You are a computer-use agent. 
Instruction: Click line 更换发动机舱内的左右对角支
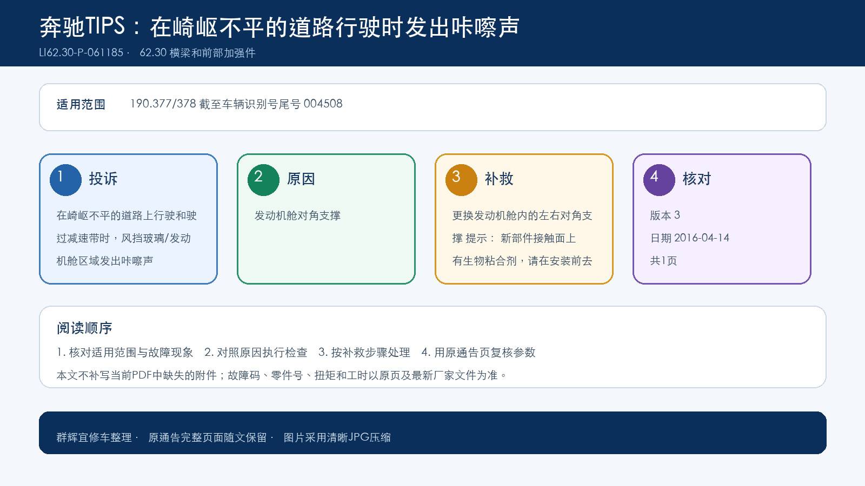[x=522, y=215]
